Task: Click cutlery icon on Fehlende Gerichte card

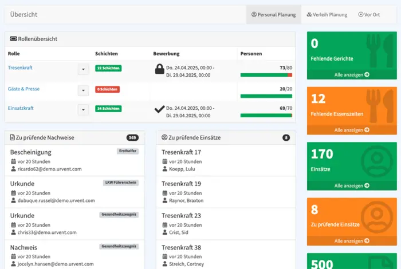Action: coord(380,50)
